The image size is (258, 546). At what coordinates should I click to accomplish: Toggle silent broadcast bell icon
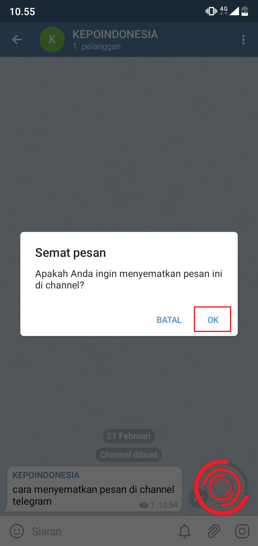[185, 531]
